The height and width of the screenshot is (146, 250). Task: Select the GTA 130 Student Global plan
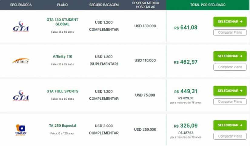[x=230, y=22]
